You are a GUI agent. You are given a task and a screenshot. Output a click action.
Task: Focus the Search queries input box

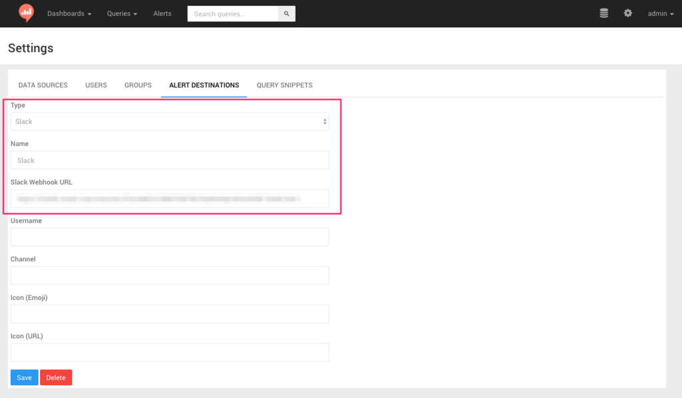[x=232, y=13]
